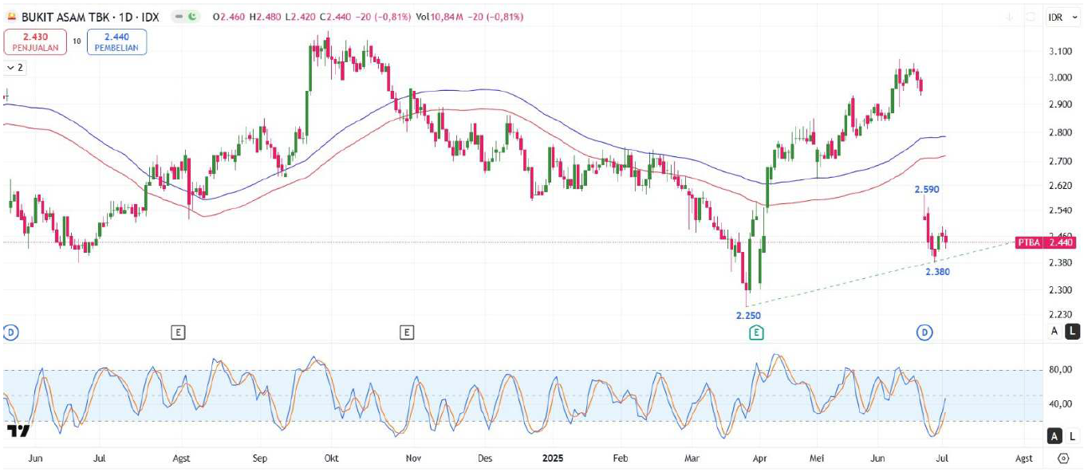Toggle auto scale A on stochastic pane

(x=1054, y=435)
